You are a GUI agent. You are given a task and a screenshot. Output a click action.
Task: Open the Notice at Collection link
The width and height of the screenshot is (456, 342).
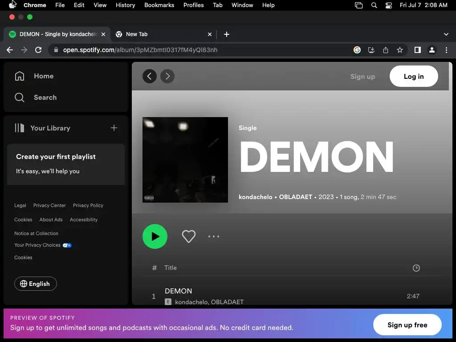[x=37, y=233]
